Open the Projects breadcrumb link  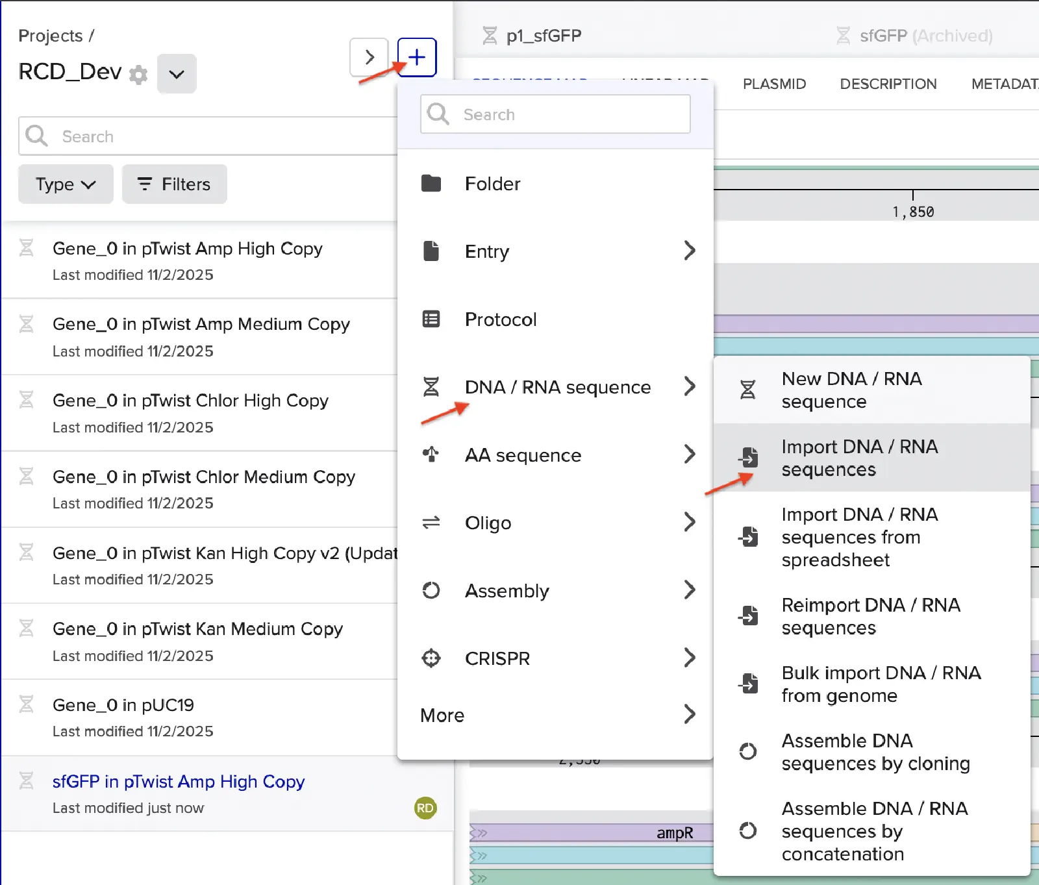pyautogui.click(x=51, y=36)
